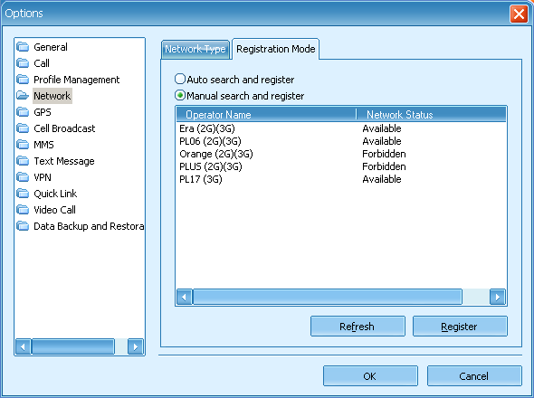This screenshot has height=398, width=534.
Task: Sort by Network Status column header
Action: (x=431, y=115)
